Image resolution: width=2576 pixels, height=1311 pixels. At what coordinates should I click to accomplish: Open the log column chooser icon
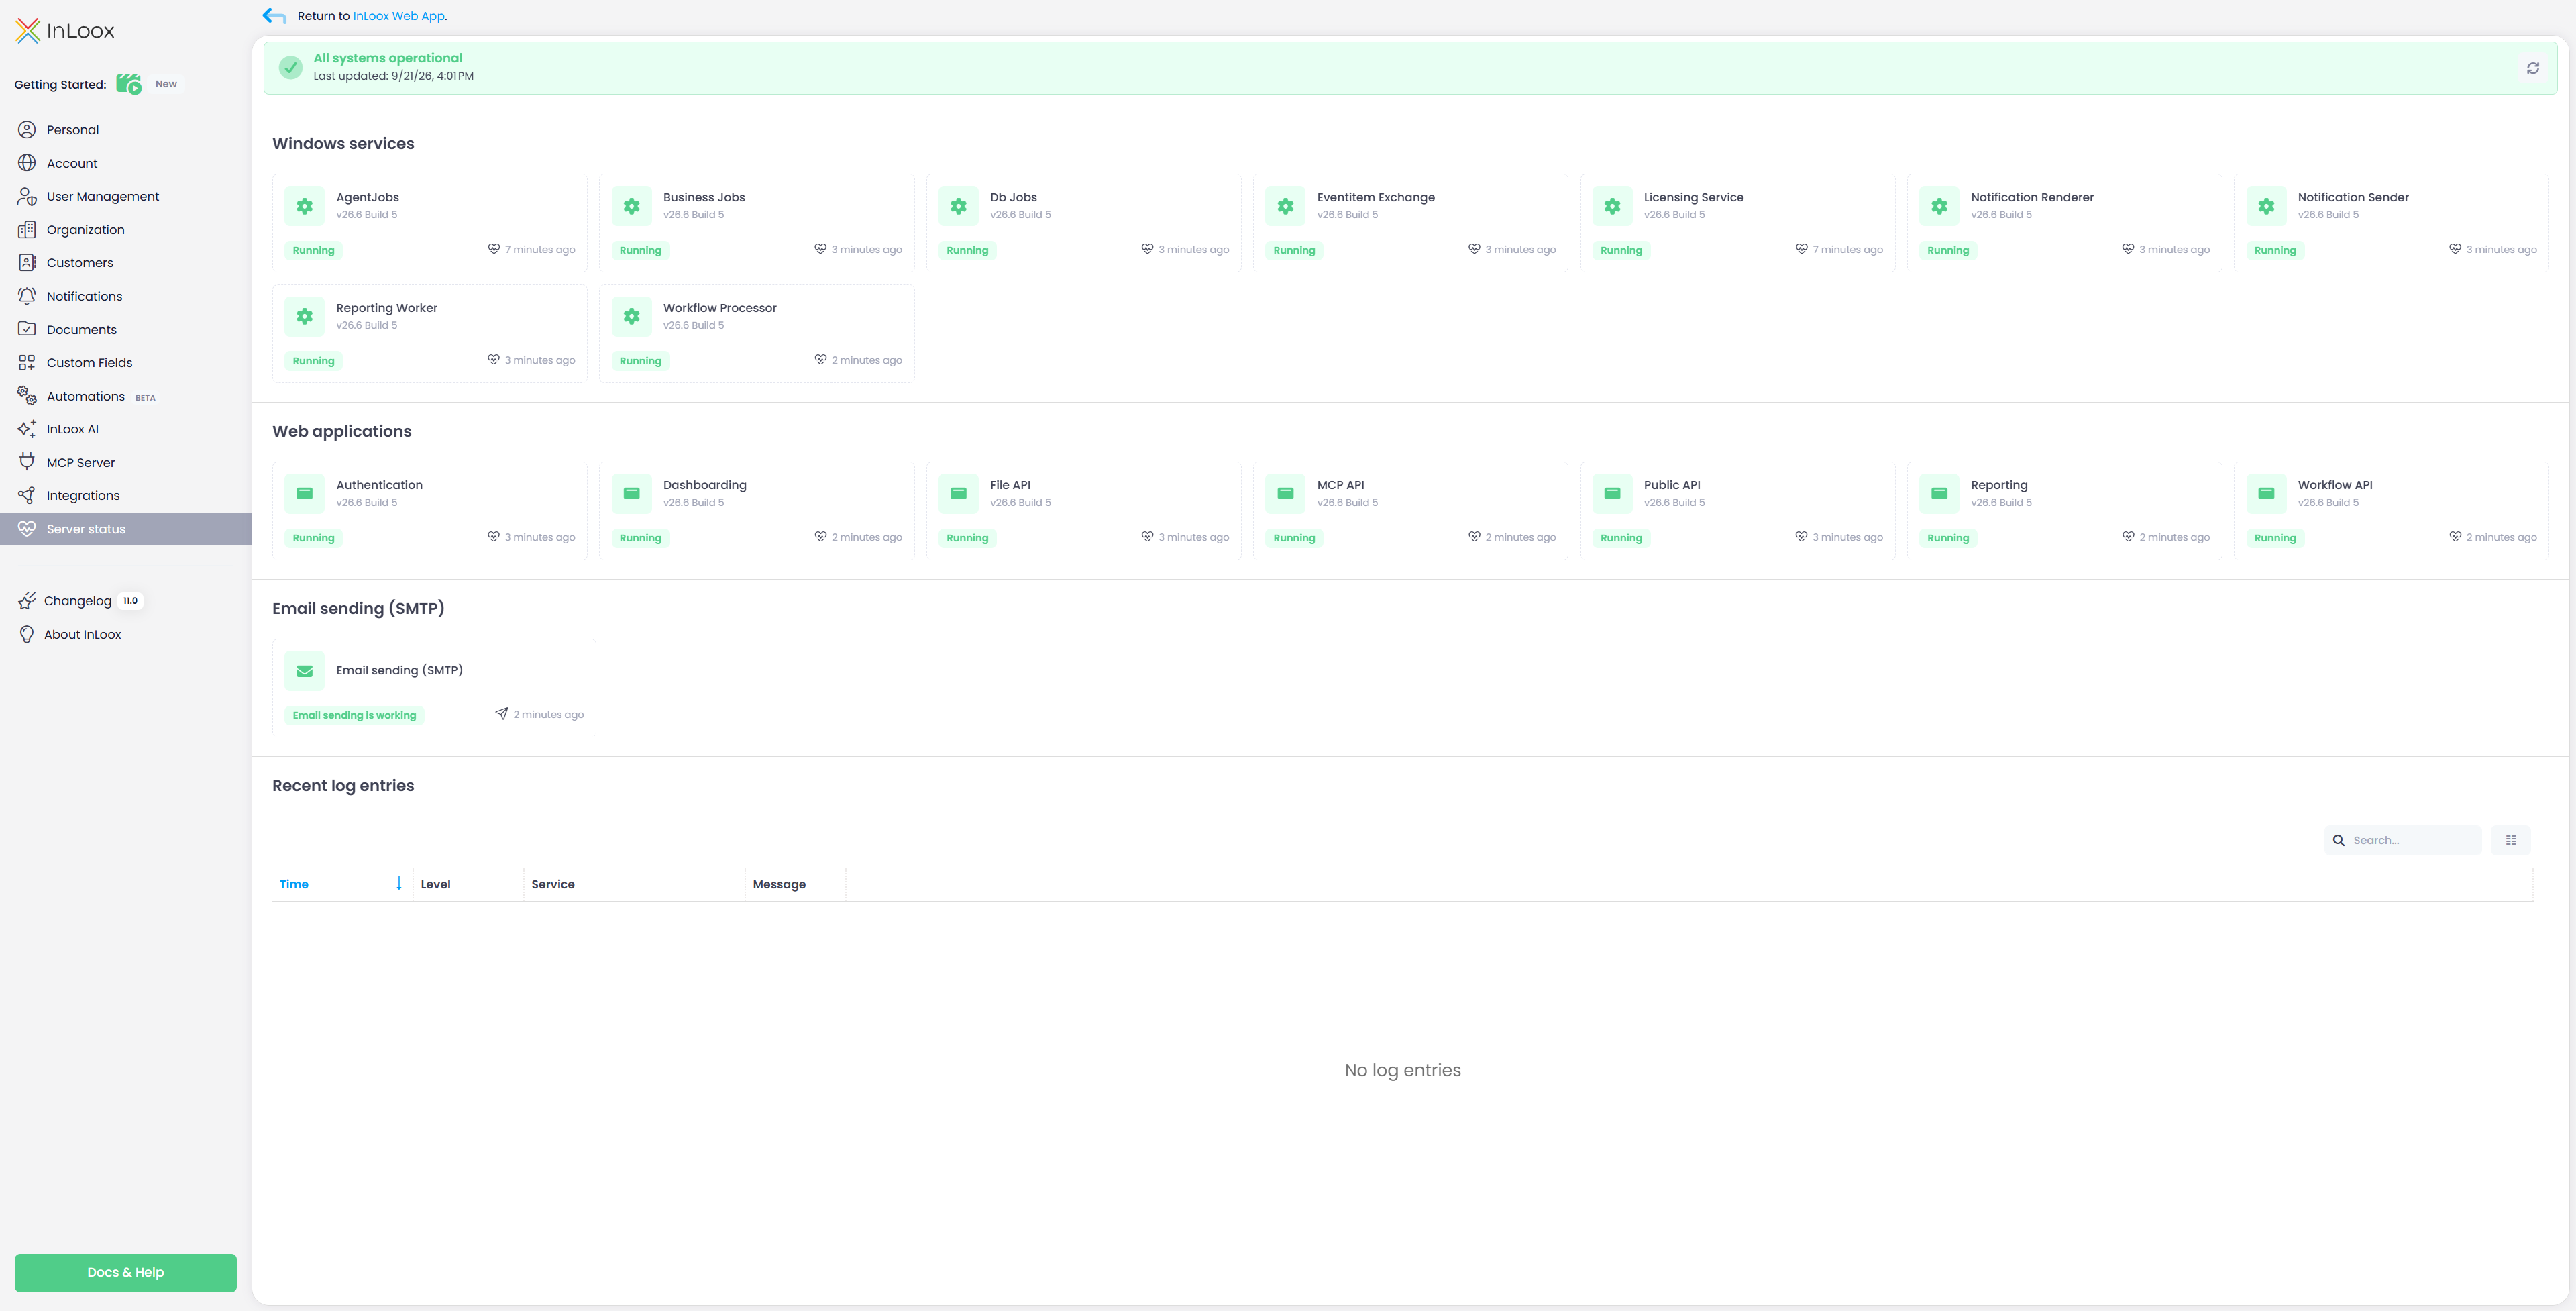pos(2511,840)
